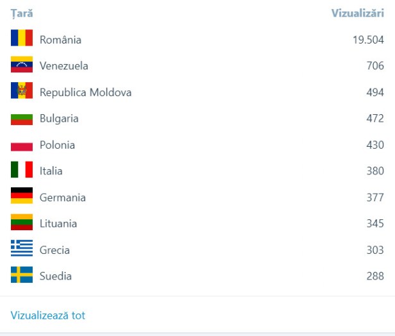Click the Vizualizări column header

[x=357, y=13]
